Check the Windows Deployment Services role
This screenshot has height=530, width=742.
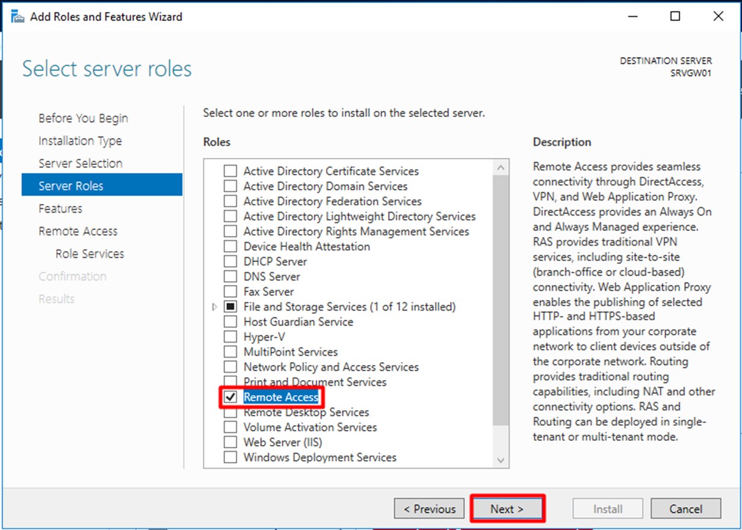(229, 457)
